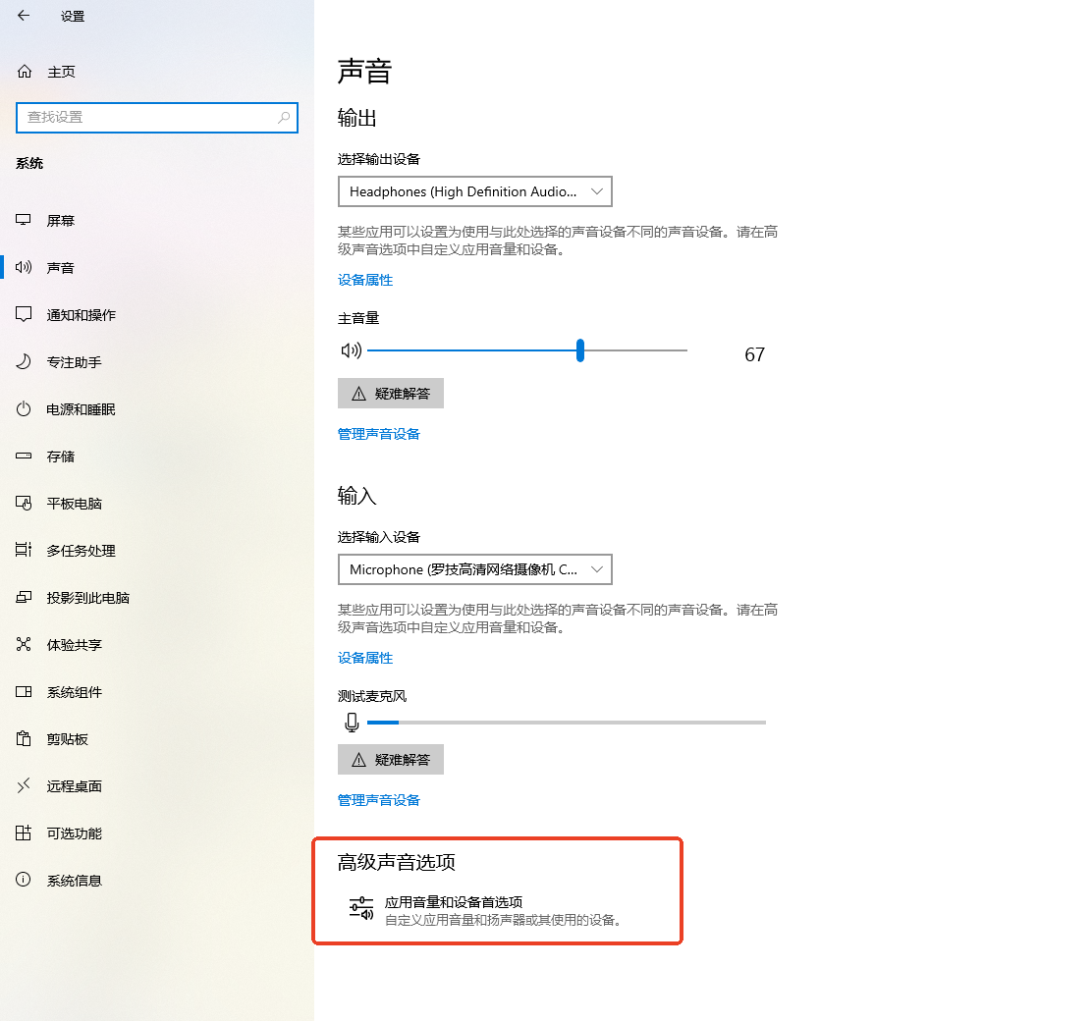
Task: Click the 声音 speaker icon in sidebar
Action: (x=24, y=267)
